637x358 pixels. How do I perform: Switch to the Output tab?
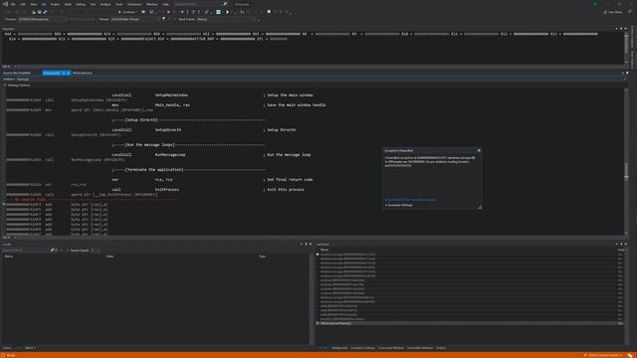441,348
